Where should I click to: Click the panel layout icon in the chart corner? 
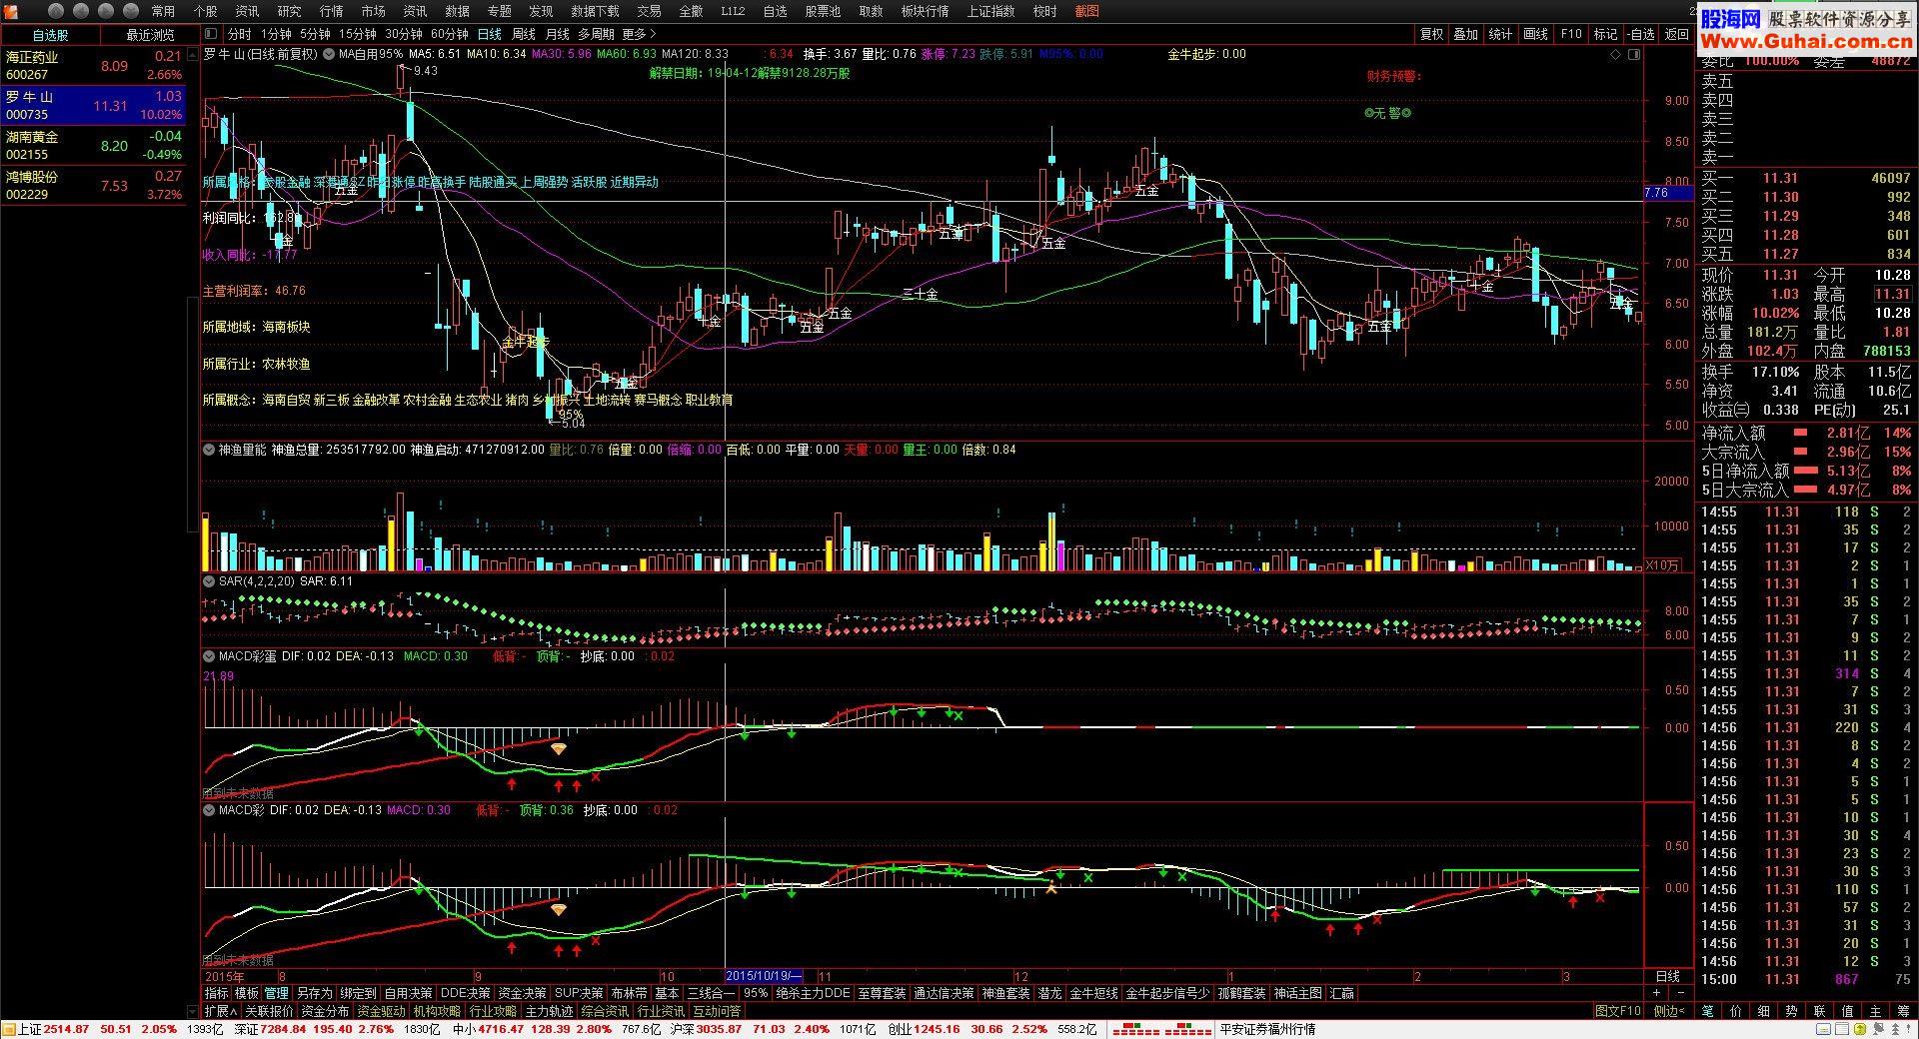(x=1634, y=55)
